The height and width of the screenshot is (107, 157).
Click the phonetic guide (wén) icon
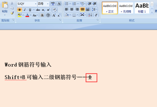[x=53, y=4]
